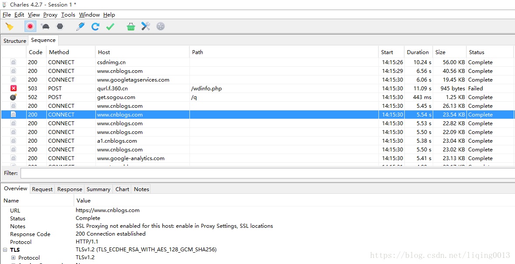
Task: Click the 200 Connection established value
Action: pos(111,234)
